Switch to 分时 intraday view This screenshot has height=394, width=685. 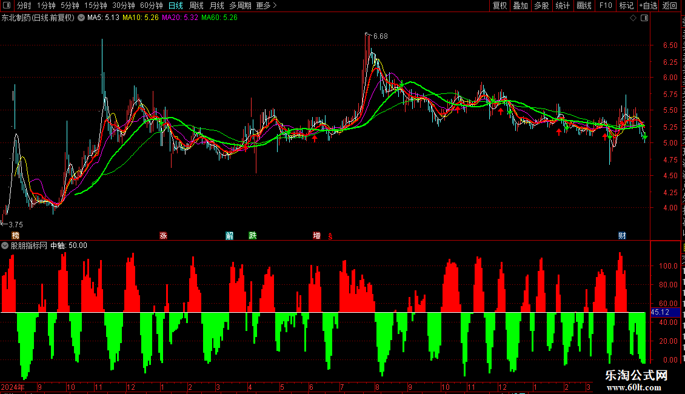[24, 5]
